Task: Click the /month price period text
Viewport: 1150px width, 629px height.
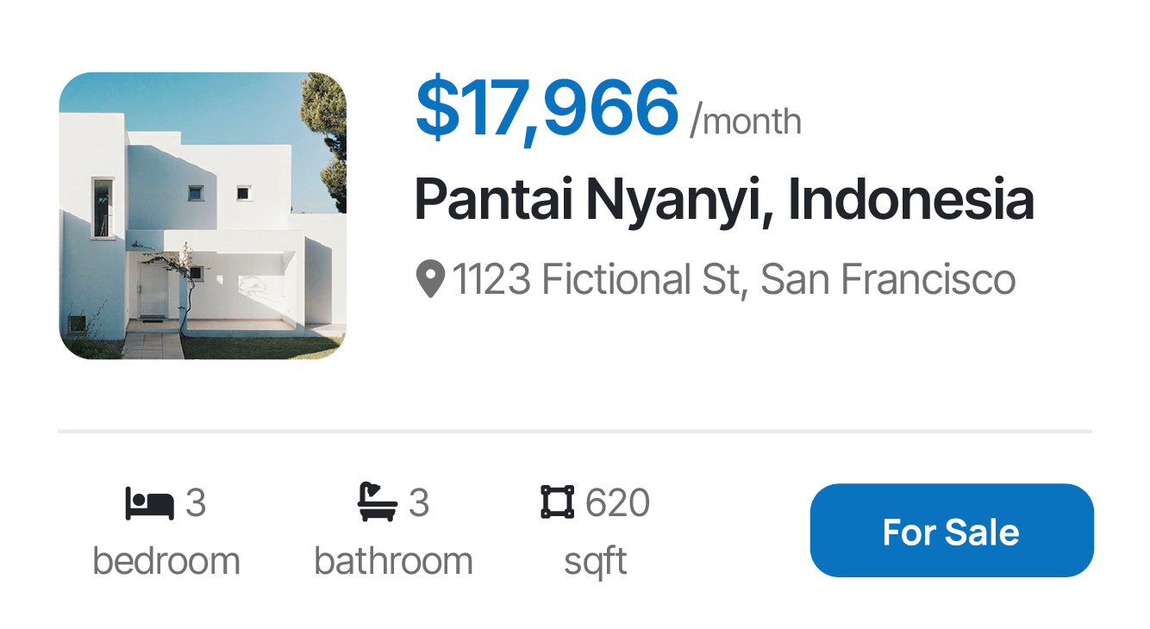Action: click(x=746, y=121)
